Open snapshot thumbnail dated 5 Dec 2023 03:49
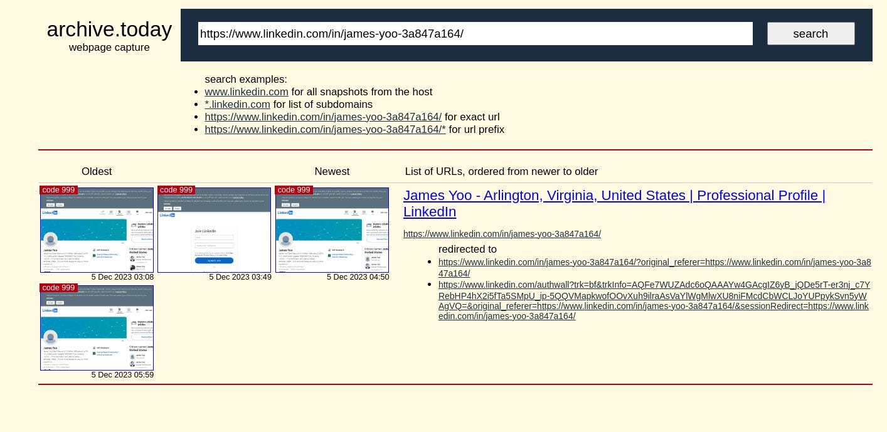 click(x=214, y=229)
